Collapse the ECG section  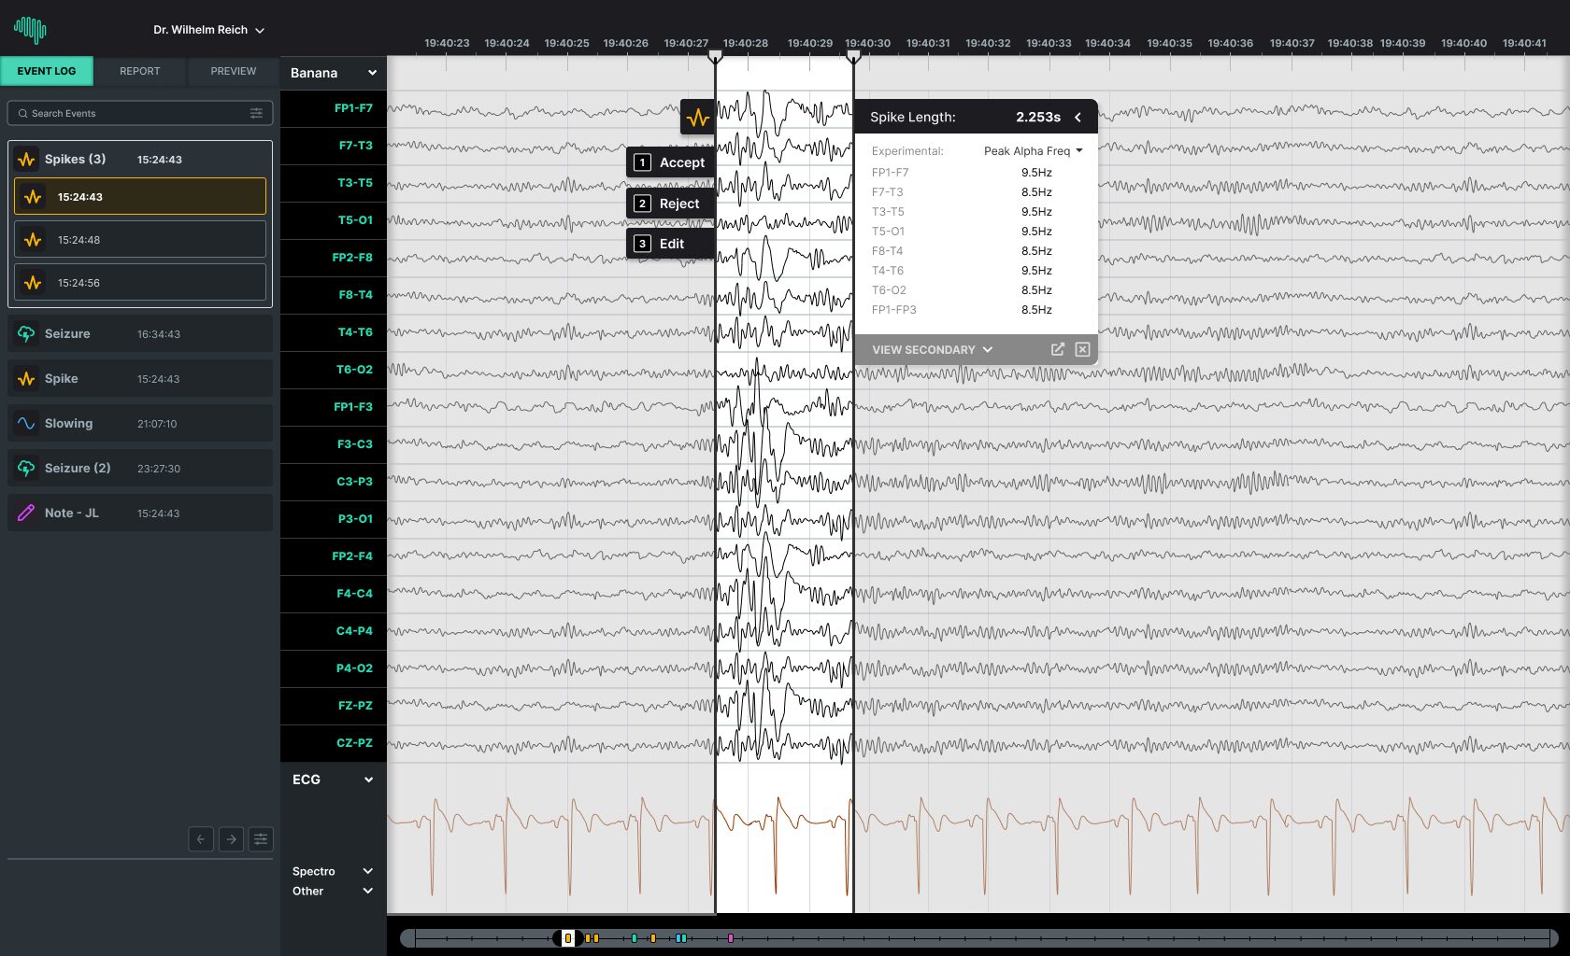(x=368, y=780)
